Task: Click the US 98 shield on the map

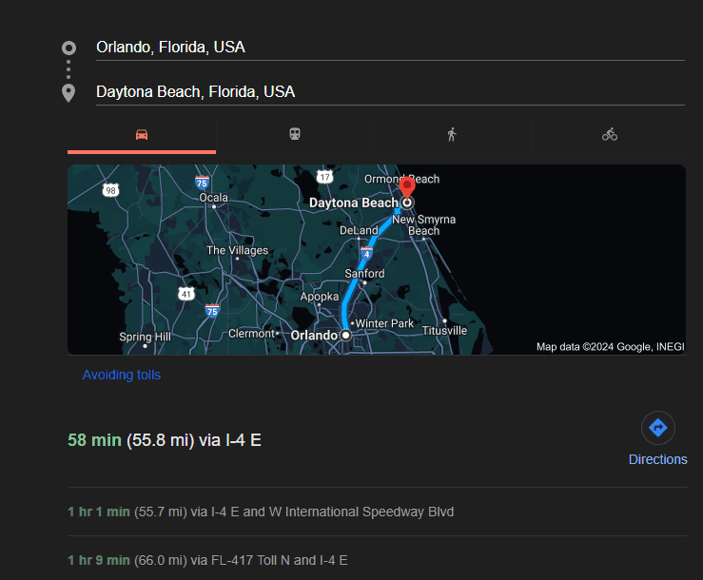Action: pyautogui.click(x=111, y=190)
